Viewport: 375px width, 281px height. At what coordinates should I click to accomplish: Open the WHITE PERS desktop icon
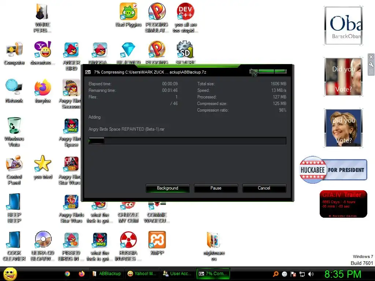(42, 18)
